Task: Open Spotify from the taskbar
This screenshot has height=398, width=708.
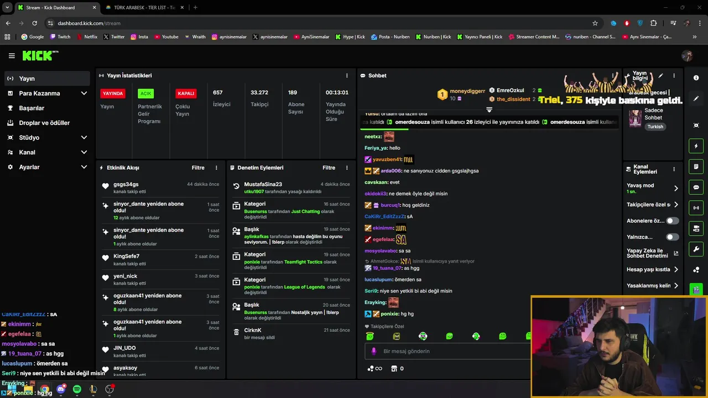Action: point(77,390)
